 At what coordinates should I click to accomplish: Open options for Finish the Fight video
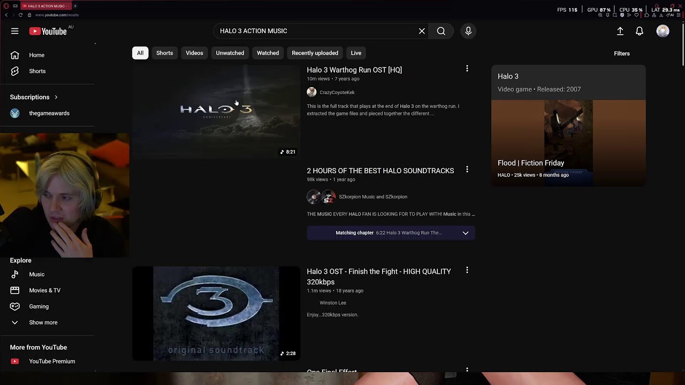click(467, 271)
